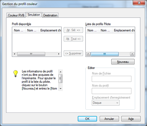147x126 pixels.
Task: Click Emplacement column header in Liste de profils Pilote
Action: coord(123,31)
